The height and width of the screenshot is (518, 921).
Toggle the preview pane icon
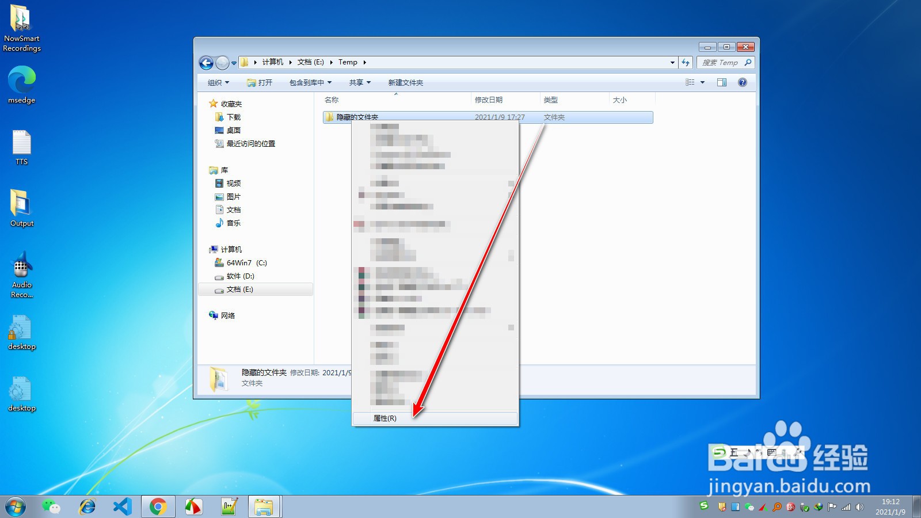[x=722, y=82]
